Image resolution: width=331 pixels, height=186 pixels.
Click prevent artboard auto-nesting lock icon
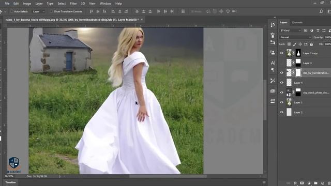[x=306, y=44]
